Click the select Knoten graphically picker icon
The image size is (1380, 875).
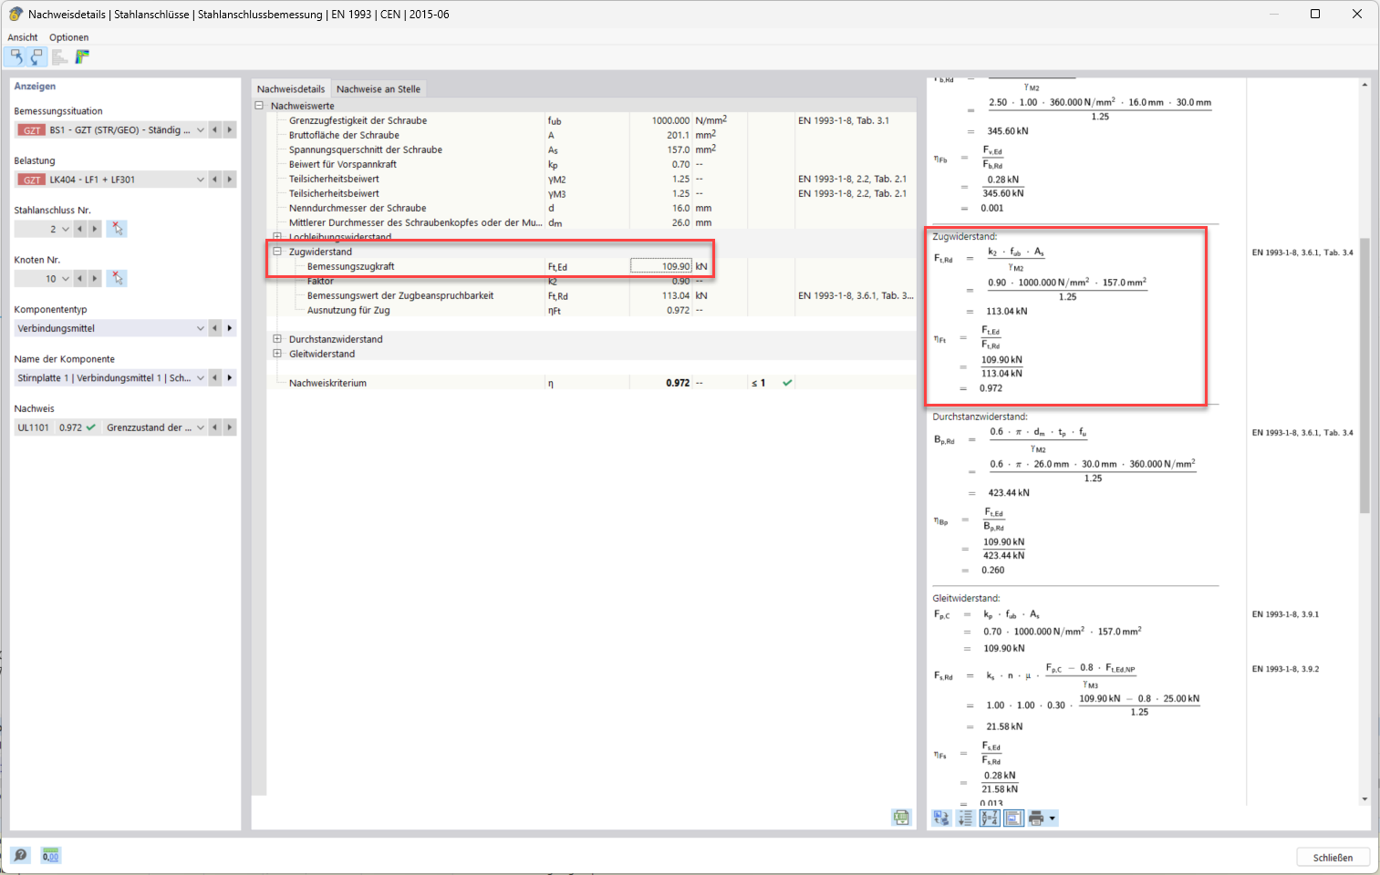117,278
